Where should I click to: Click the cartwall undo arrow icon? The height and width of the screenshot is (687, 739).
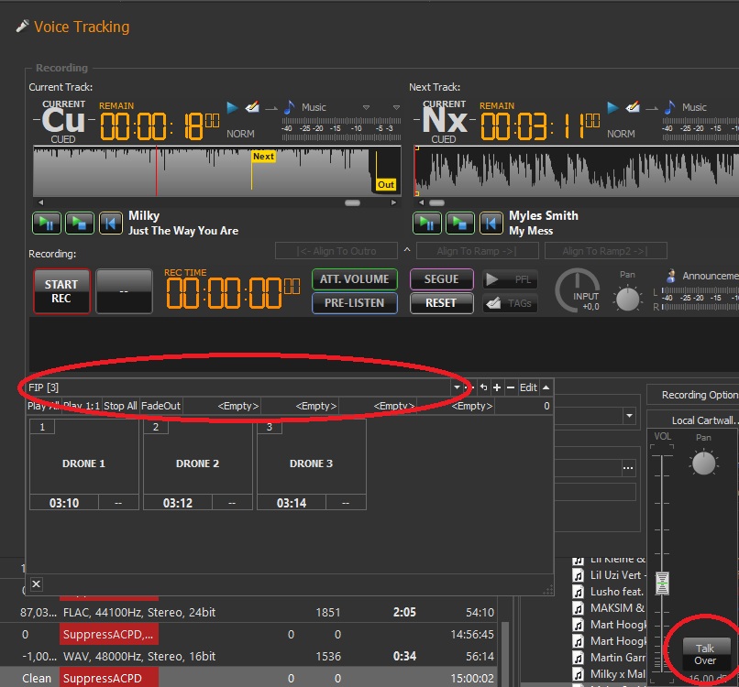[x=483, y=387]
